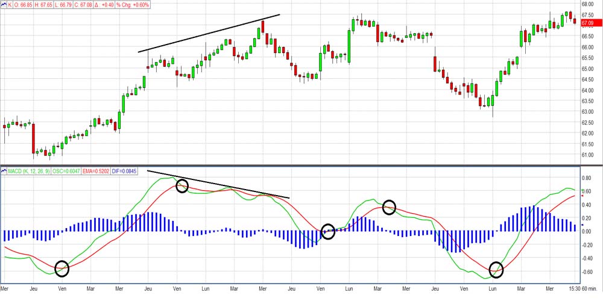Click the circled crossover near 0.40 level

click(x=389, y=208)
